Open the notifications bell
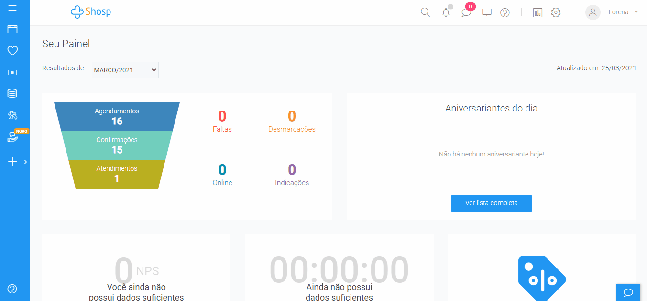The width and height of the screenshot is (647, 301). point(446,12)
